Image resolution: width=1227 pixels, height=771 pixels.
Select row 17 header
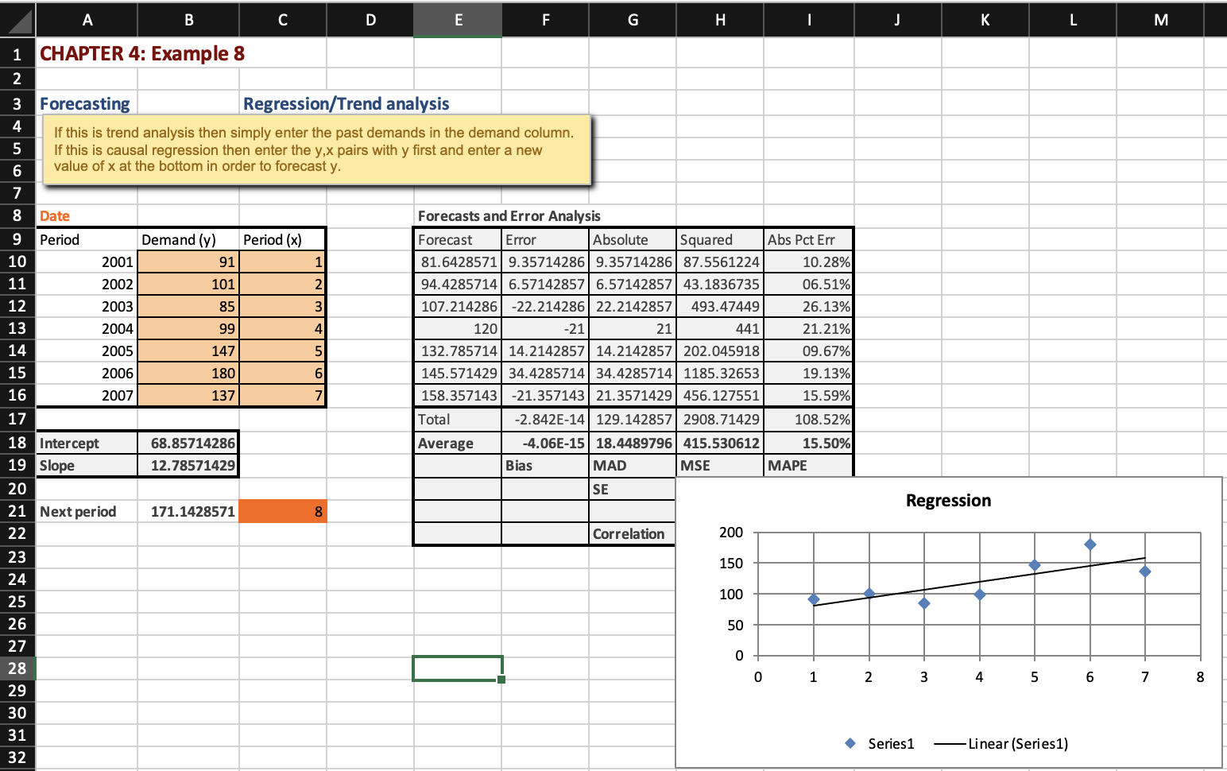click(17, 419)
